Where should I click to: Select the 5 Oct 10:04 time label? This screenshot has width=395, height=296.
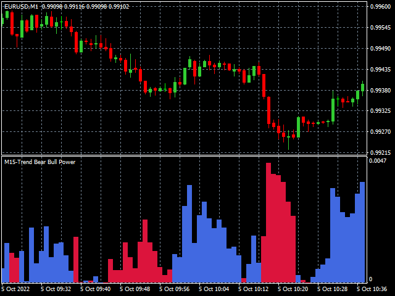click(x=214, y=289)
